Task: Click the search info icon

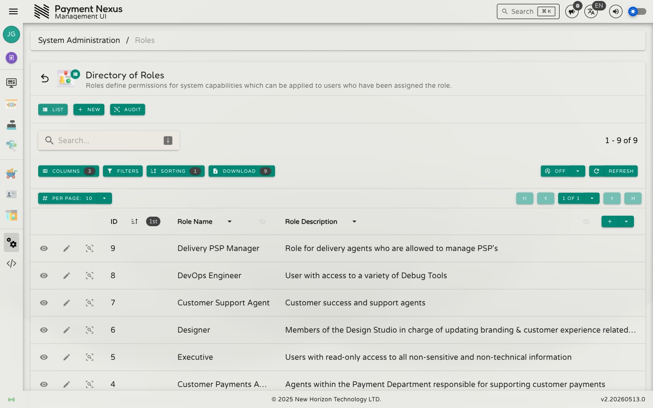Action: coord(168,140)
